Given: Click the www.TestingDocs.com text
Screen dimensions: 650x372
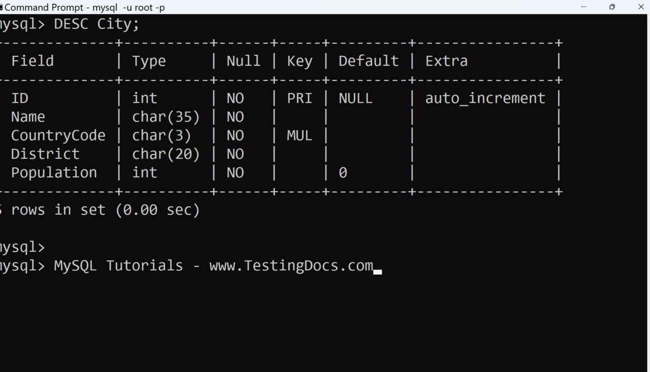Looking at the screenshot, I should (291, 265).
